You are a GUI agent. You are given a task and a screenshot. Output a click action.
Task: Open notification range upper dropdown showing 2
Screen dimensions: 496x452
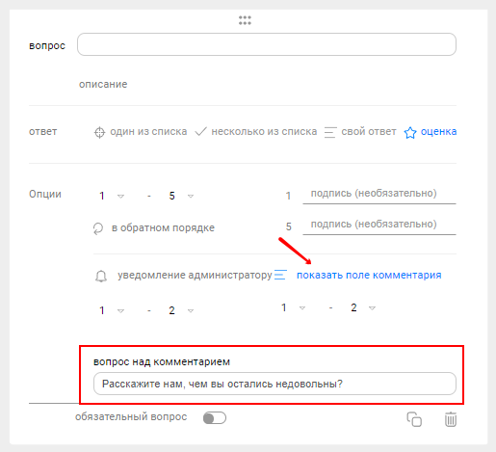click(181, 310)
